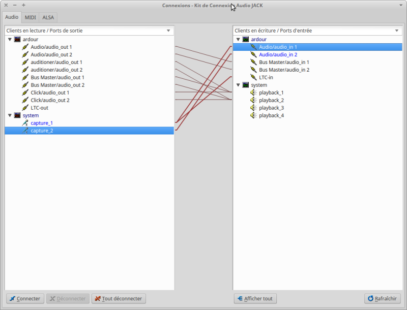Click the plug icon beside Bus Master/audio_out 2
Image resolution: width=407 pixels, height=310 pixels.
pyautogui.click(x=25, y=85)
